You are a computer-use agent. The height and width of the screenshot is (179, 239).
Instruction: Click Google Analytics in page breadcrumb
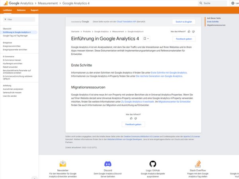click(x=101, y=31)
